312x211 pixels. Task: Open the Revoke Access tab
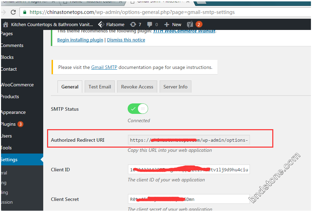pos(137,87)
